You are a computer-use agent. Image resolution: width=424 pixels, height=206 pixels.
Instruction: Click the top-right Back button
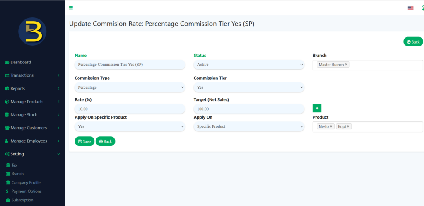tap(413, 42)
